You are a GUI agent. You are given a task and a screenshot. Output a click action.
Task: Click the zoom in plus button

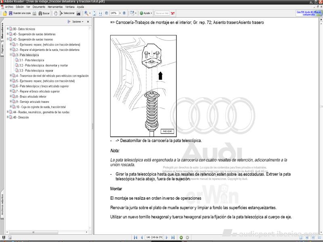[124, 13]
